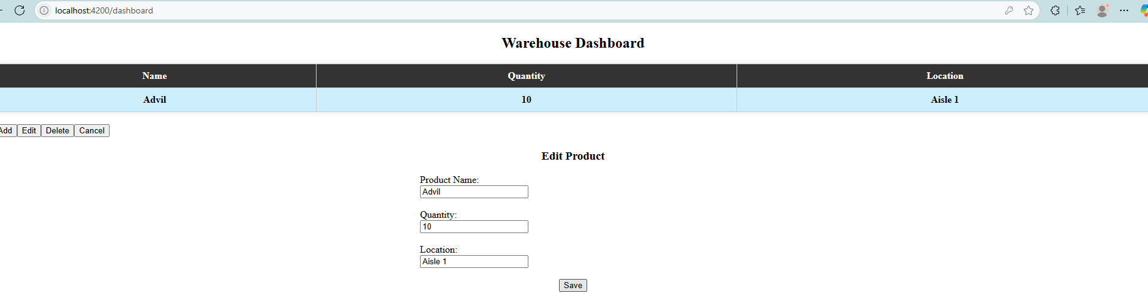
Task: Click the Warehouse Dashboard heading
Action: 573,43
